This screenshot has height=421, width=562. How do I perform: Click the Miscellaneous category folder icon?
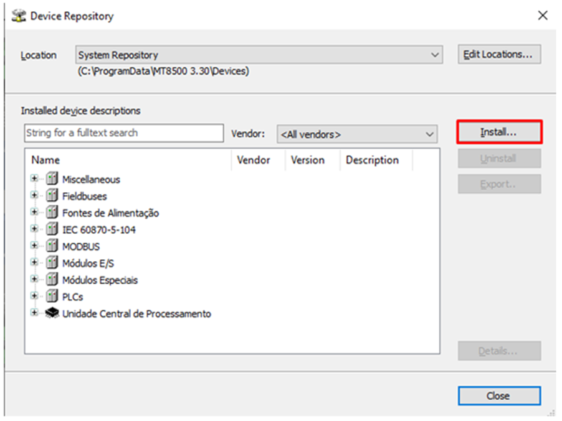(x=52, y=179)
